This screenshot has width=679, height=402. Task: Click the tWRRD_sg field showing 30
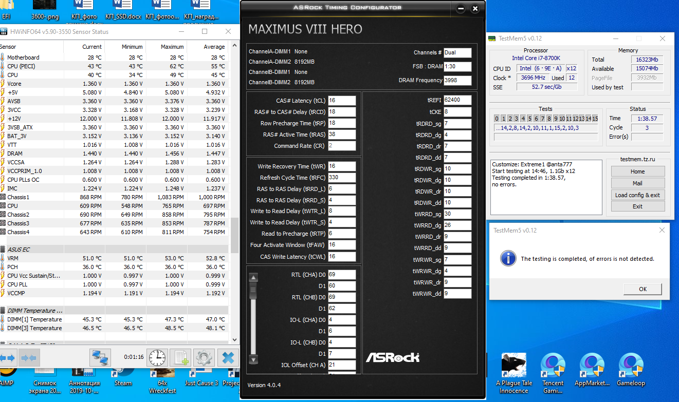[x=457, y=214]
